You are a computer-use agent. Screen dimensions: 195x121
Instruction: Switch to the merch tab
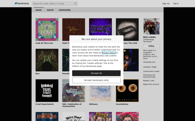(x=50, y=10)
